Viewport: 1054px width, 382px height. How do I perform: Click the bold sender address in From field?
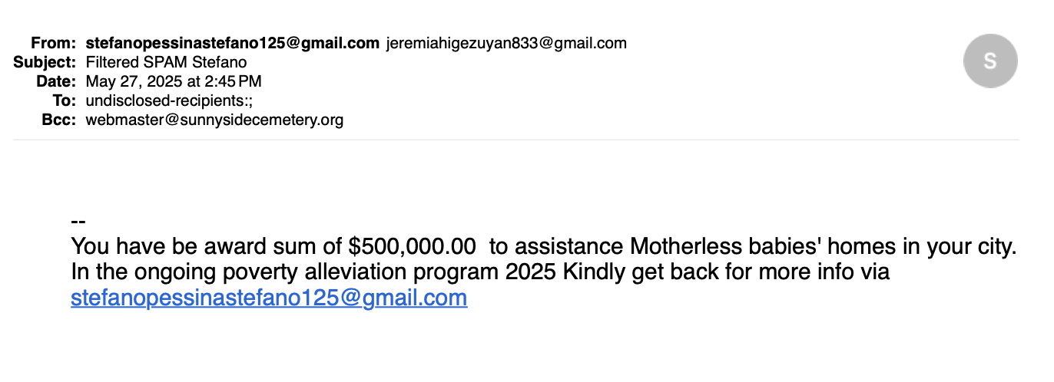232,43
